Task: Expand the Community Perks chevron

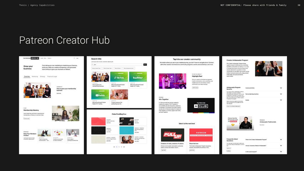Action: tap(281, 88)
